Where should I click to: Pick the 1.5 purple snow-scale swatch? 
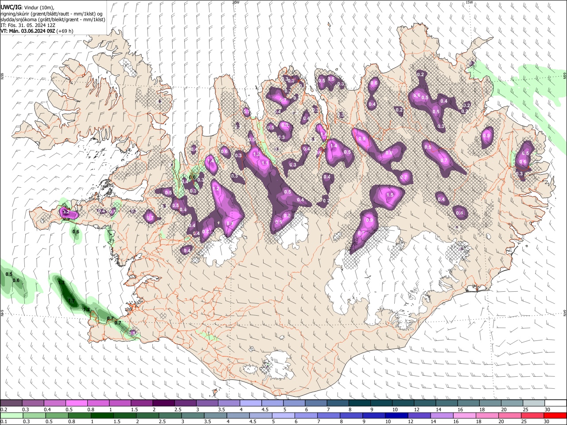(142, 403)
